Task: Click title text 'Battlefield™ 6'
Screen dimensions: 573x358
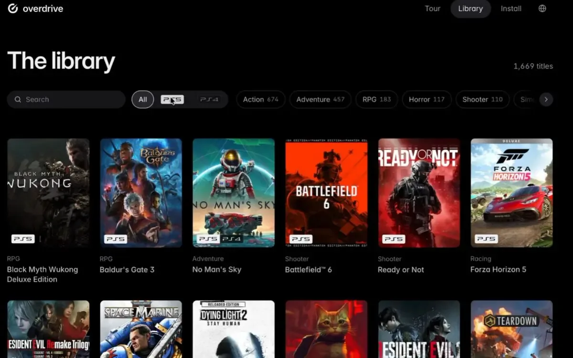Action: pos(308,270)
